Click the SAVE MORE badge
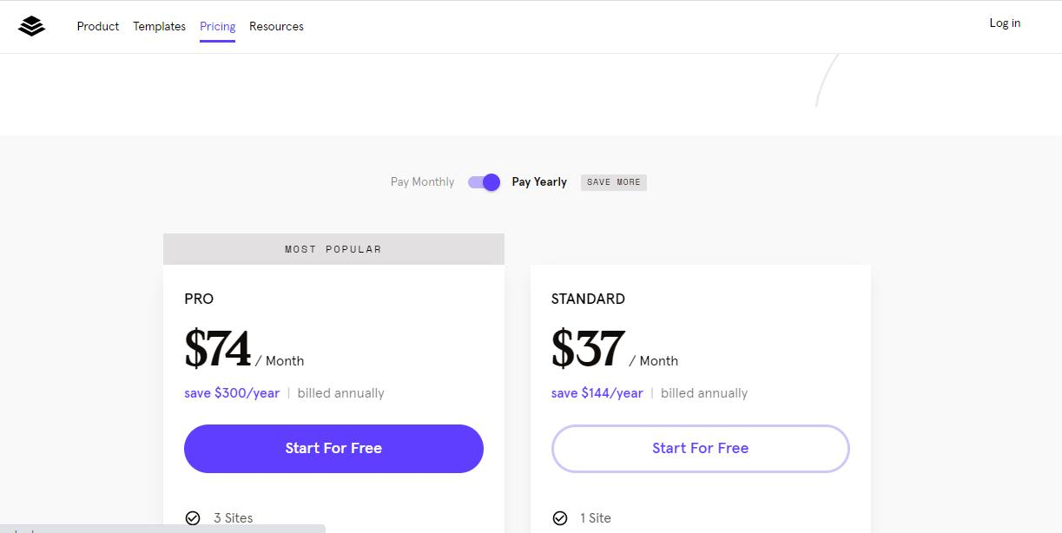 pos(614,182)
